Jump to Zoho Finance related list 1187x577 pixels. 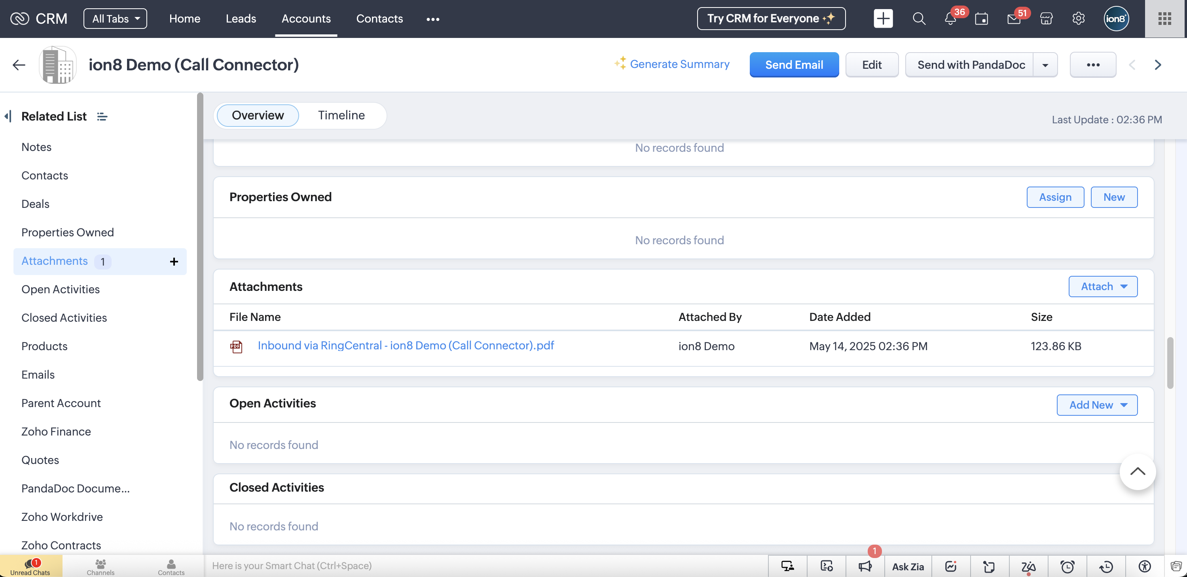pyautogui.click(x=56, y=432)
